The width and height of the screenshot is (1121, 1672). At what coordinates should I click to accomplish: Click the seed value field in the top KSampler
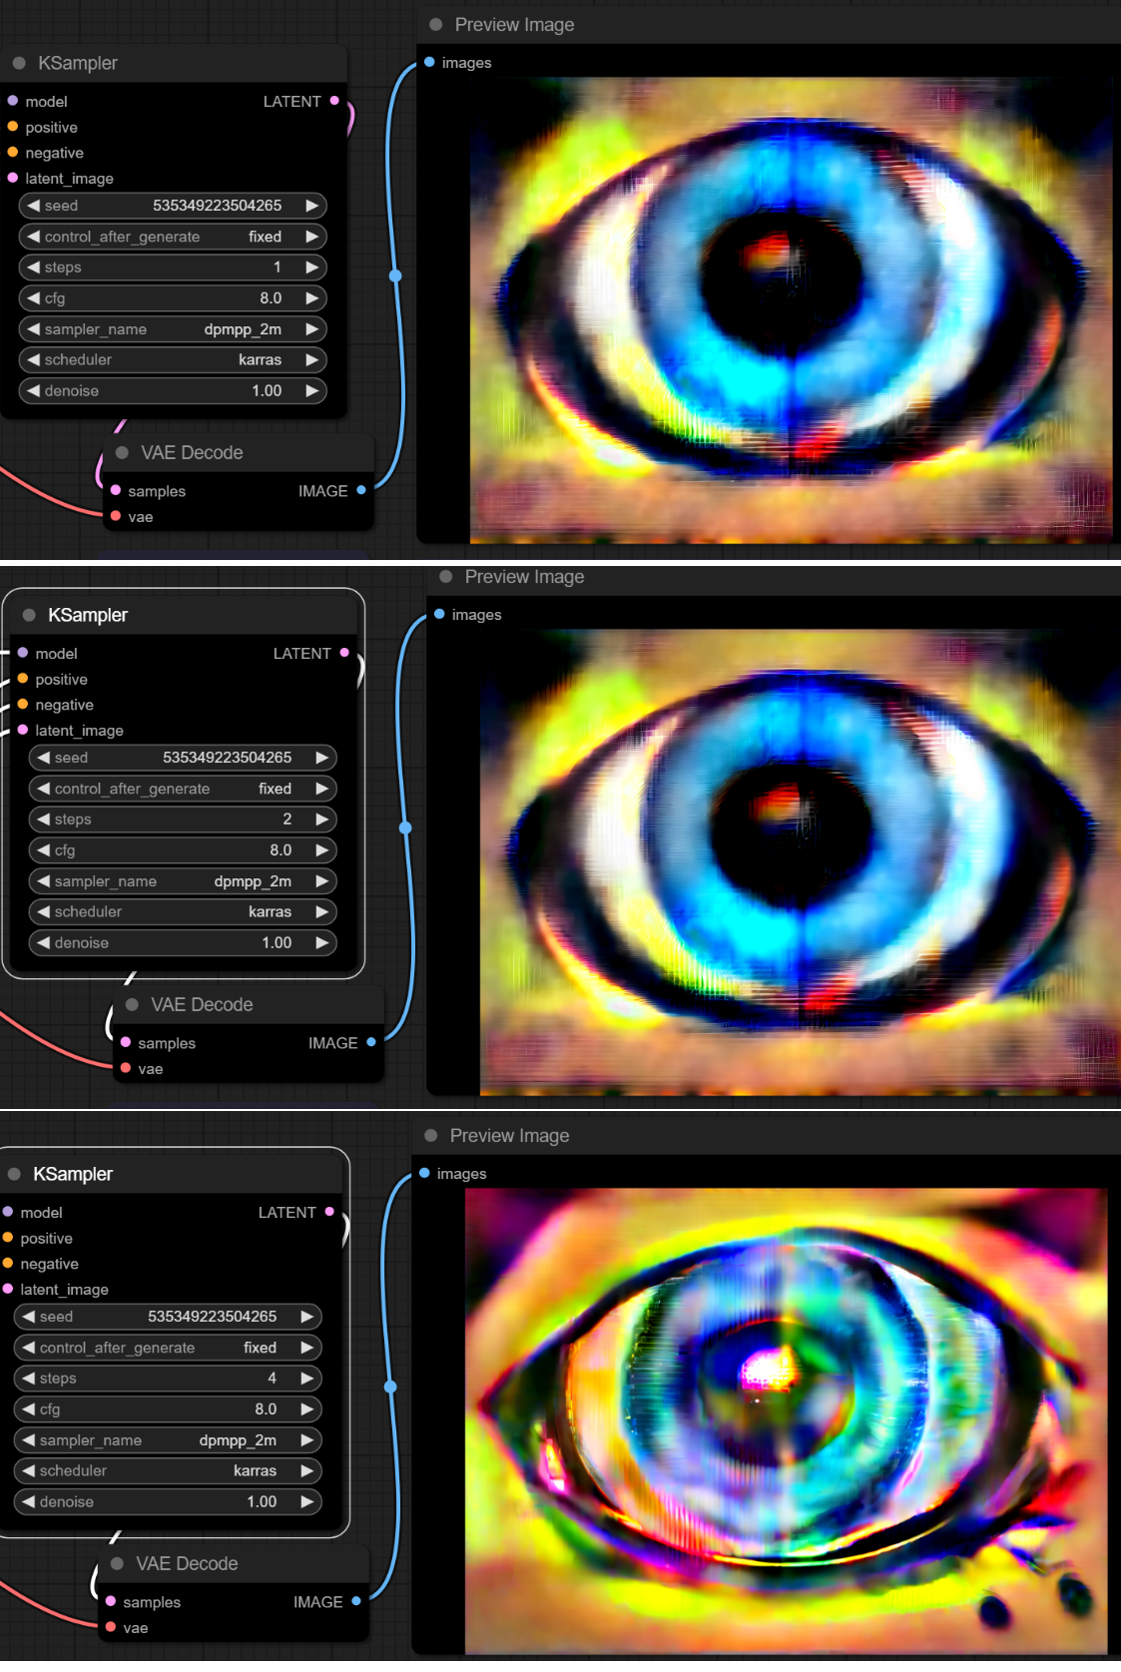[173, 206]
